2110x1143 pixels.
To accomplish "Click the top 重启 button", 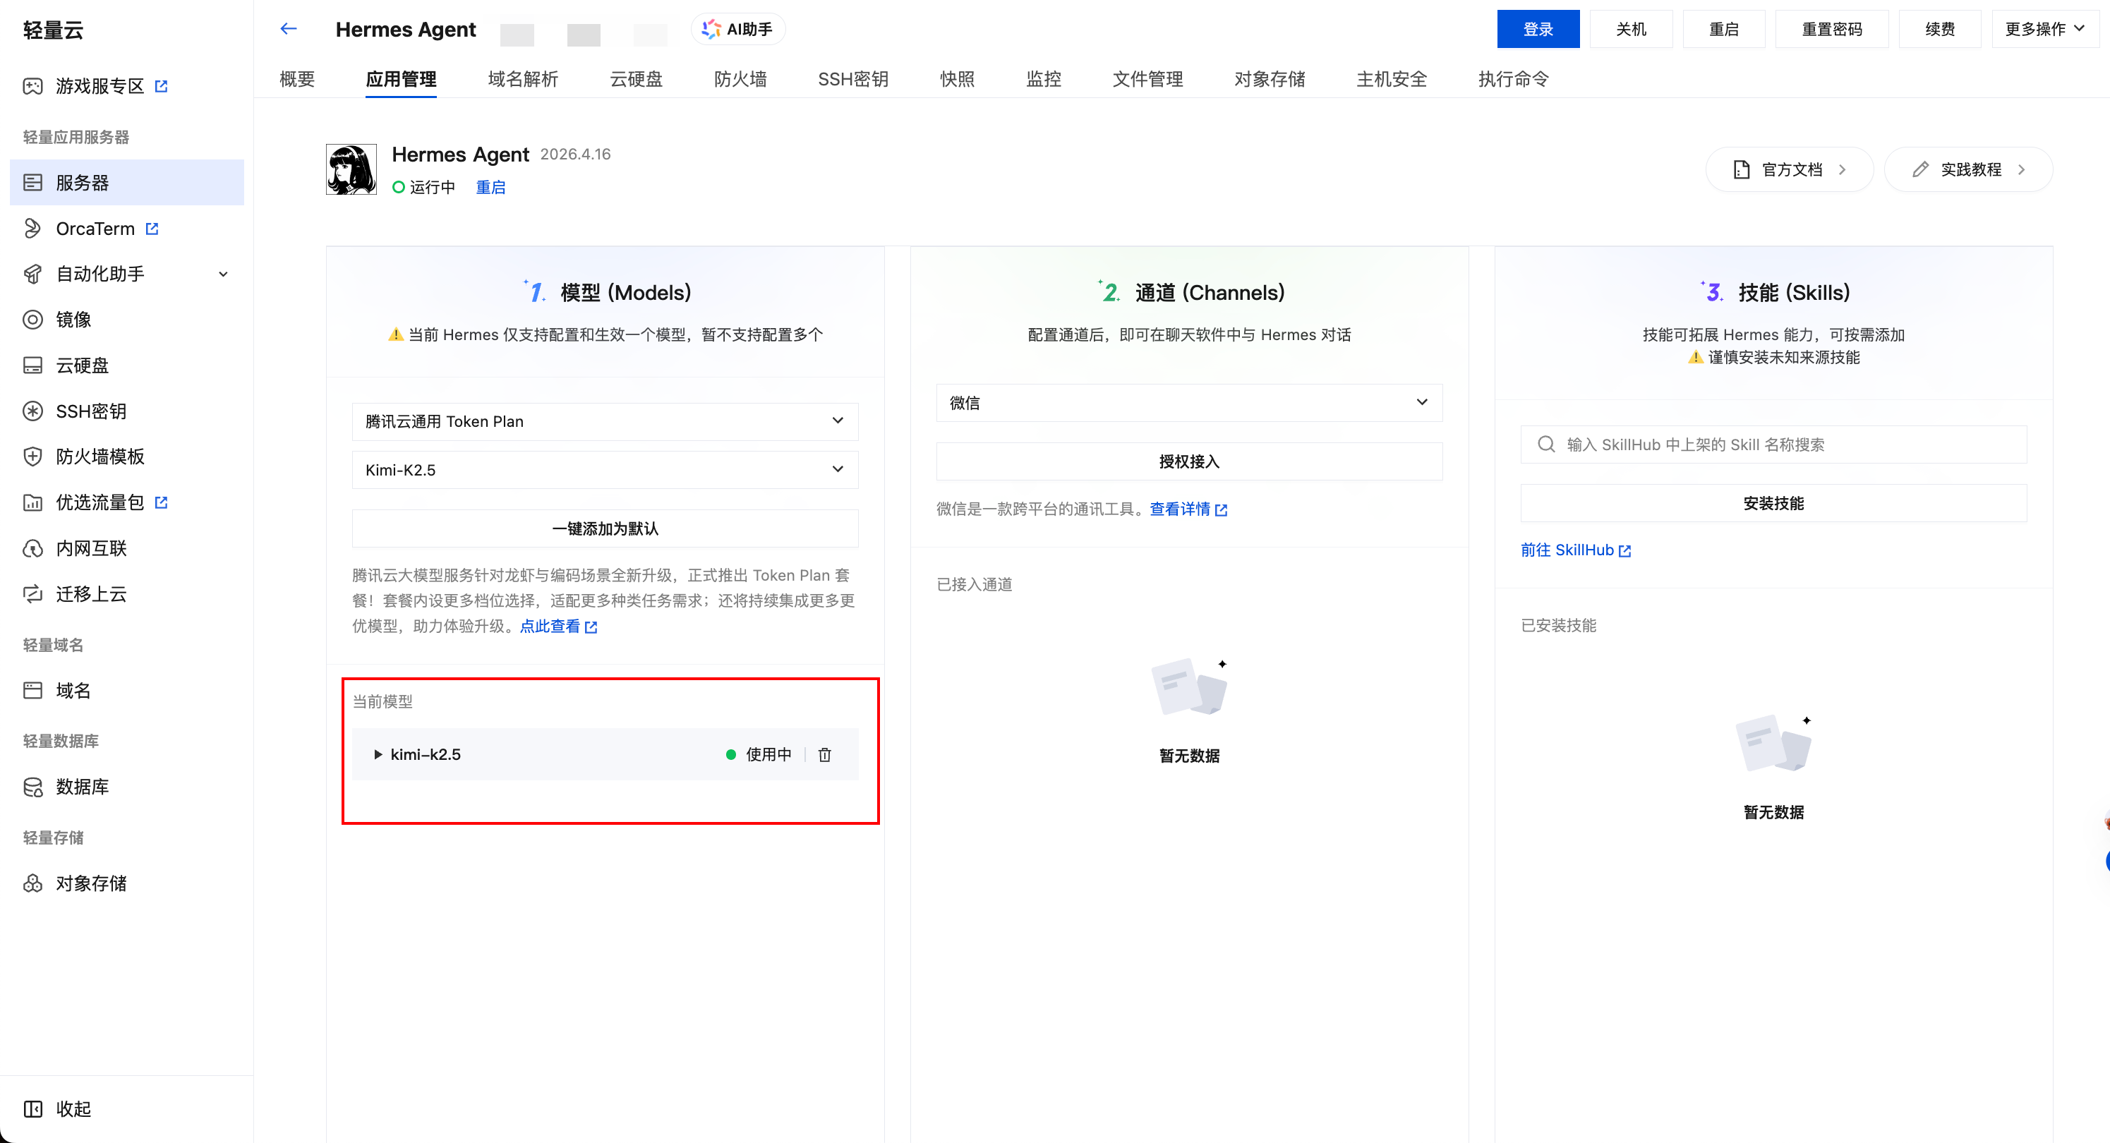I will coord(1723,30).
